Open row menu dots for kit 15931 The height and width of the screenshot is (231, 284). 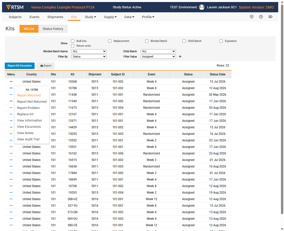[11, 147]
